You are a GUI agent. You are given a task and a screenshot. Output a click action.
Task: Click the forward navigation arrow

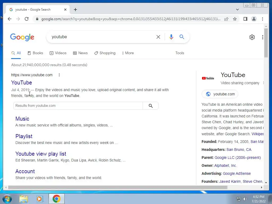18,19
